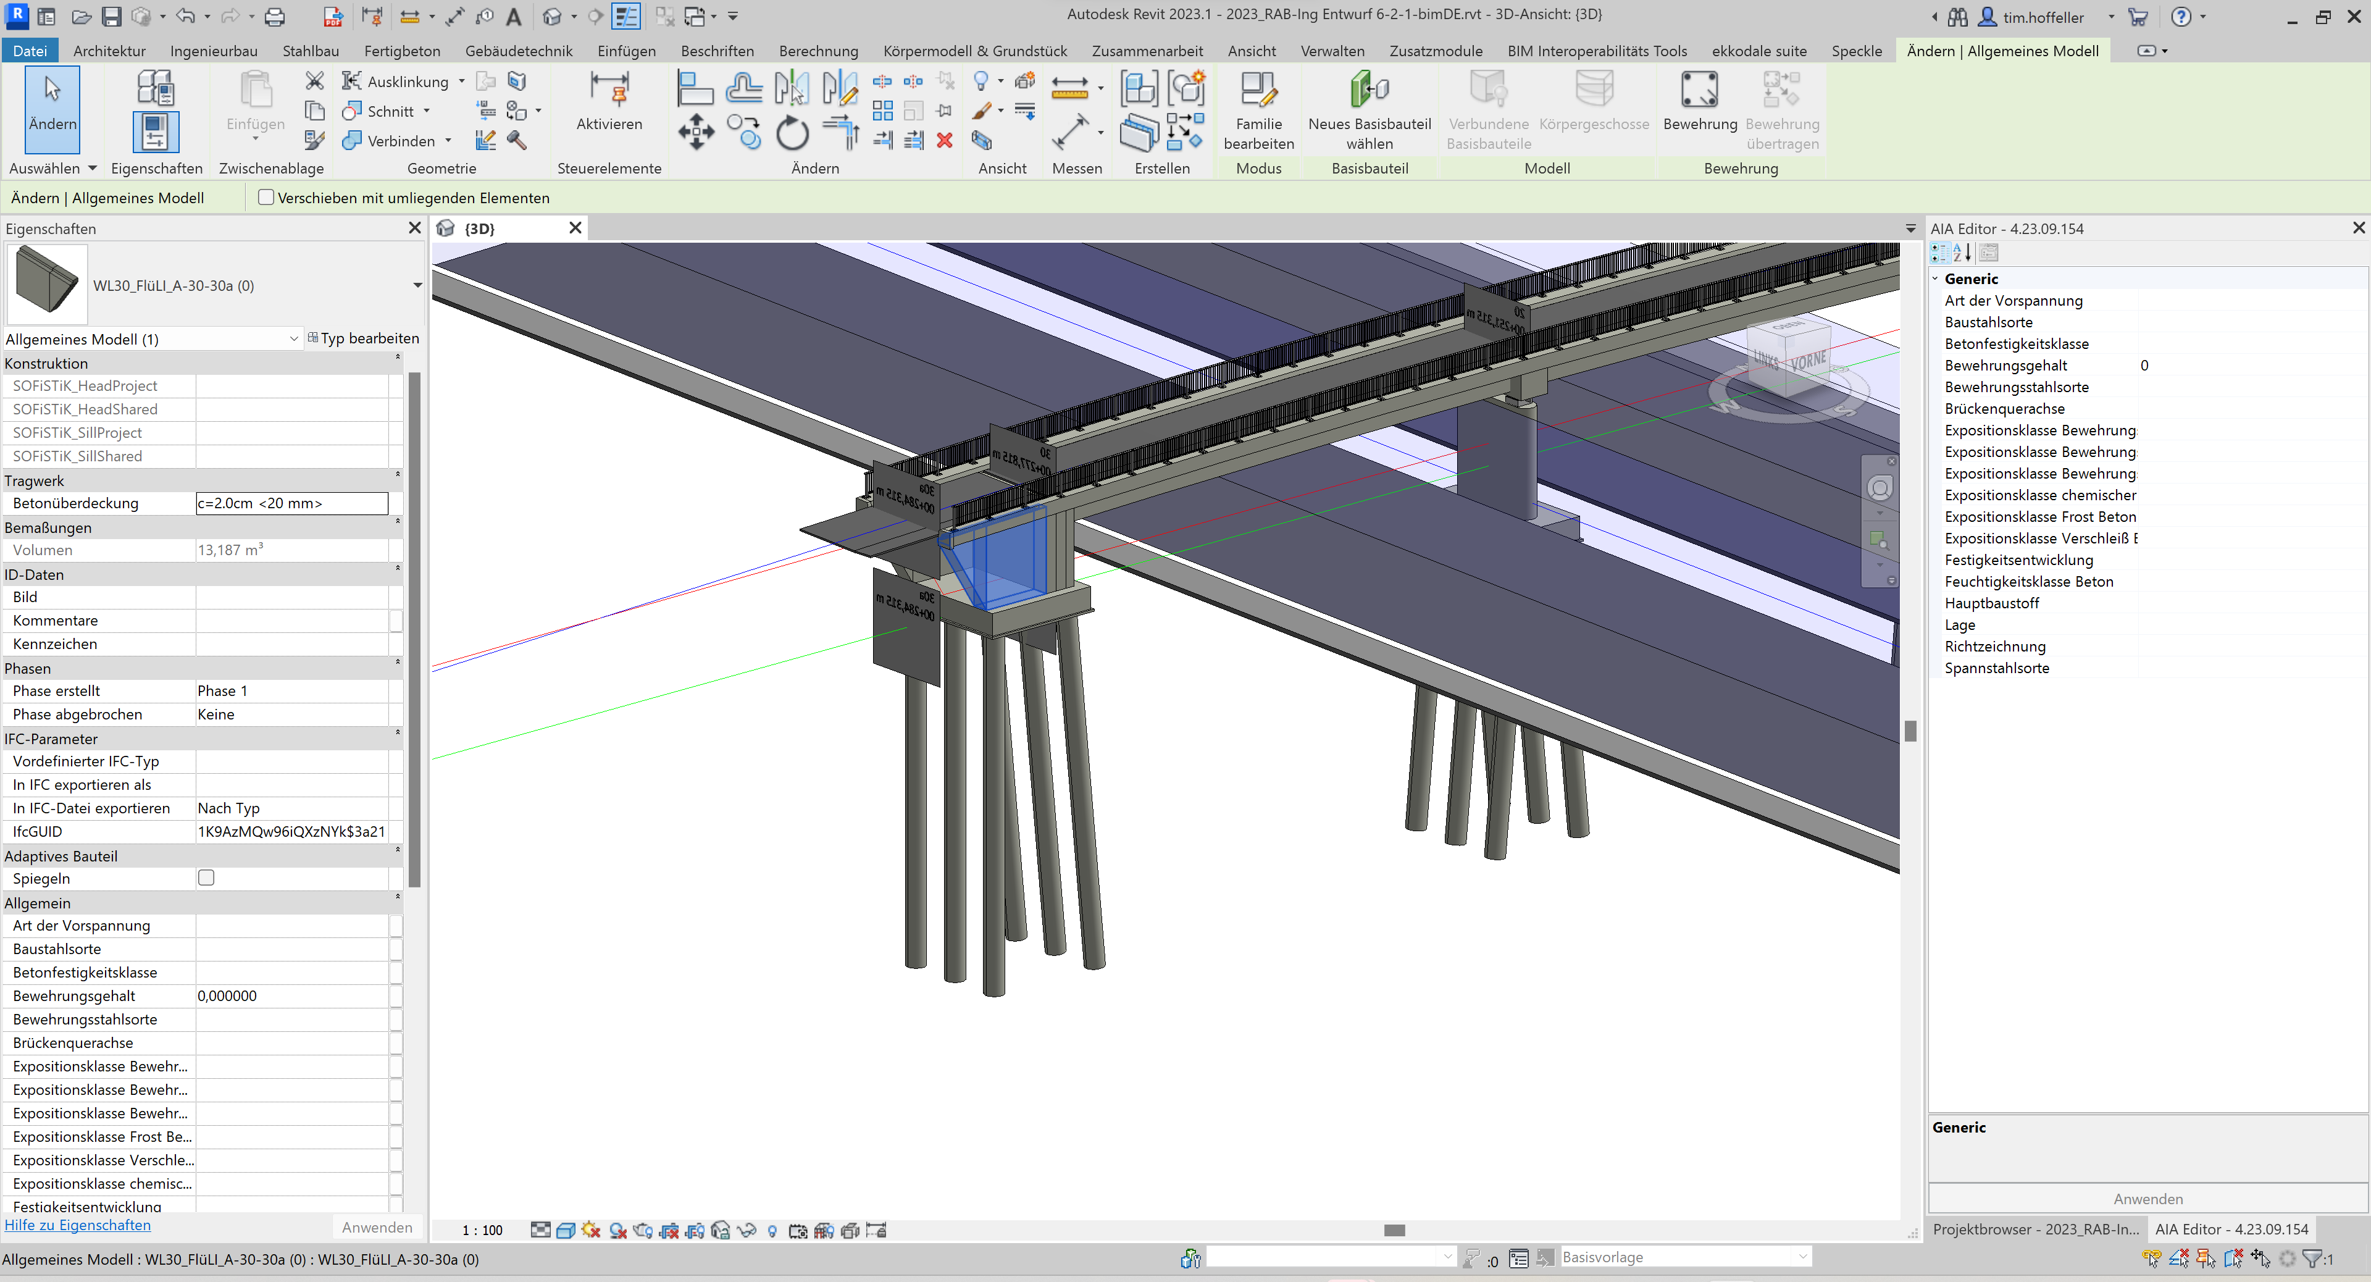Click the Print icon in quick access toolbar

[x=274, y=17]
